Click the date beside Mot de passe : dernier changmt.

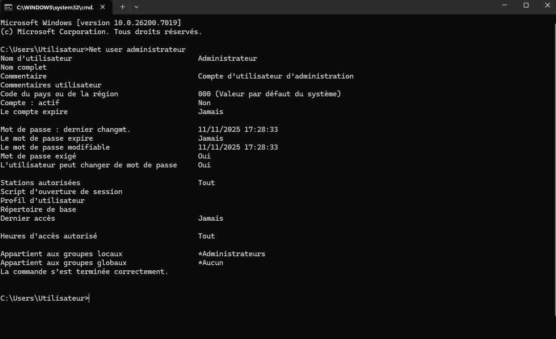coord(238,129)
